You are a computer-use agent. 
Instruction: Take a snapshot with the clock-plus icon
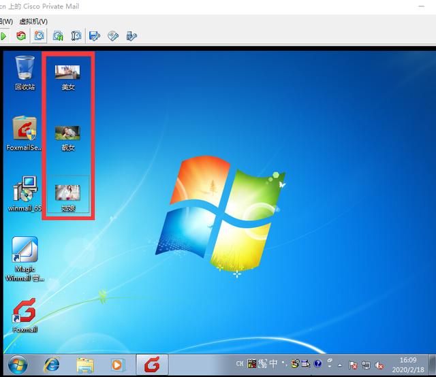[x=39, y=36]
